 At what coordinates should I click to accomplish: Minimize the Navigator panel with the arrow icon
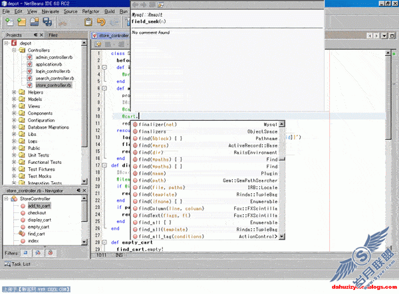pos(78,190)
